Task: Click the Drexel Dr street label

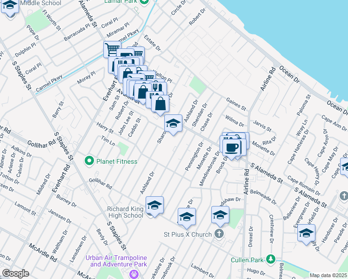Action: [251, 236]
